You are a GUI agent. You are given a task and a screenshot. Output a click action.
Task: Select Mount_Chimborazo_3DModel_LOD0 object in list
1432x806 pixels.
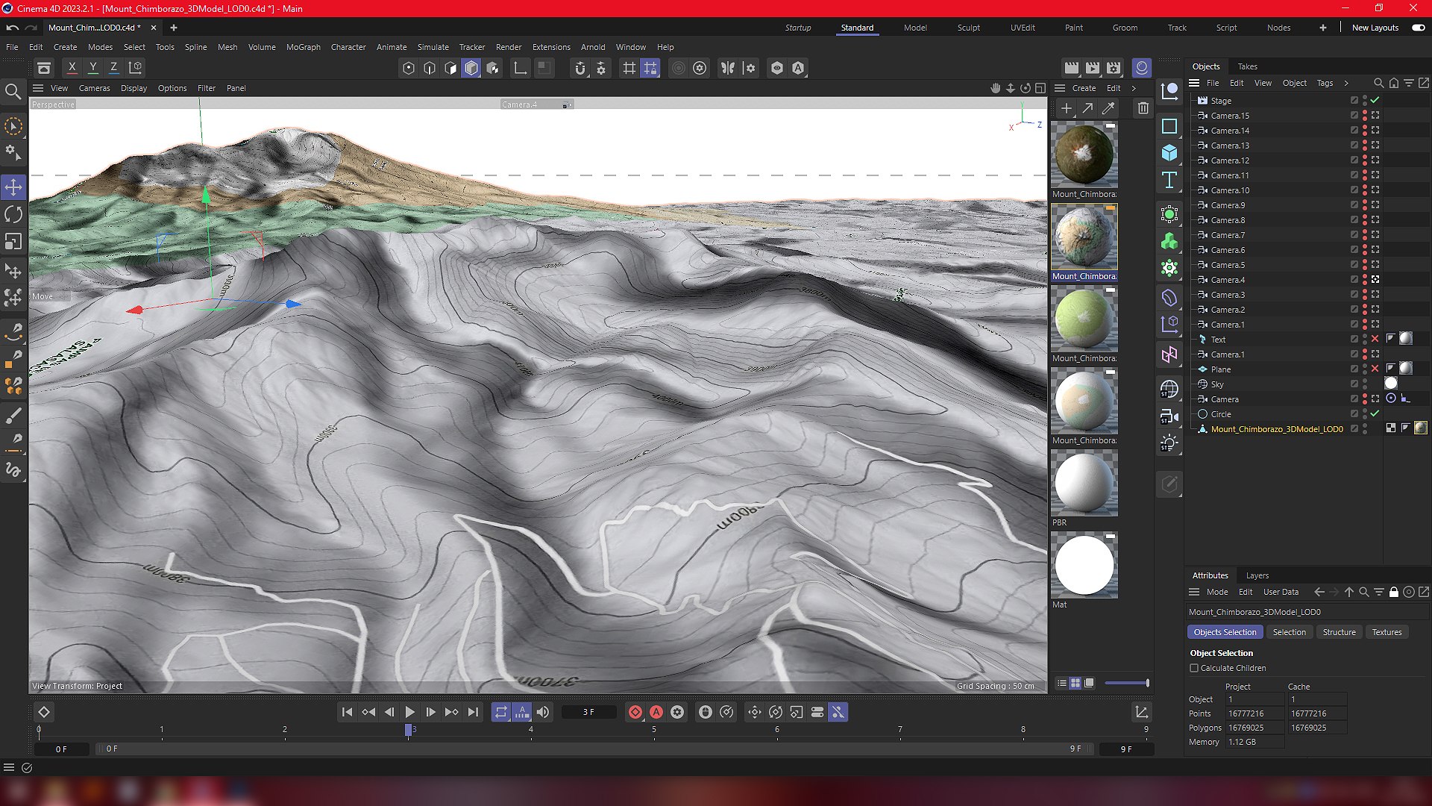tap(1277, 429)
